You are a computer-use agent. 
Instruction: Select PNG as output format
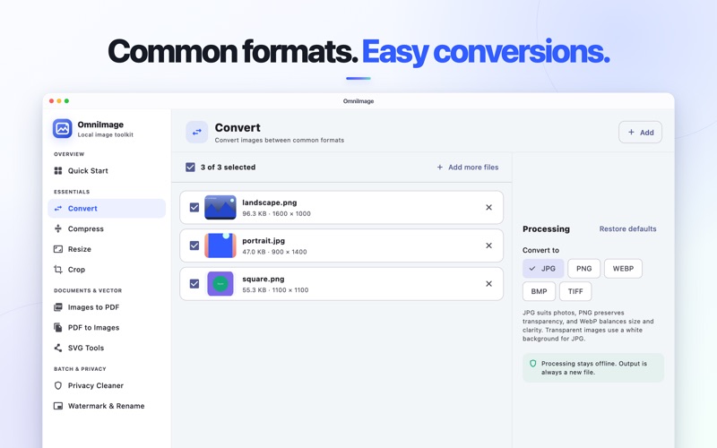(x=584, y=268)
